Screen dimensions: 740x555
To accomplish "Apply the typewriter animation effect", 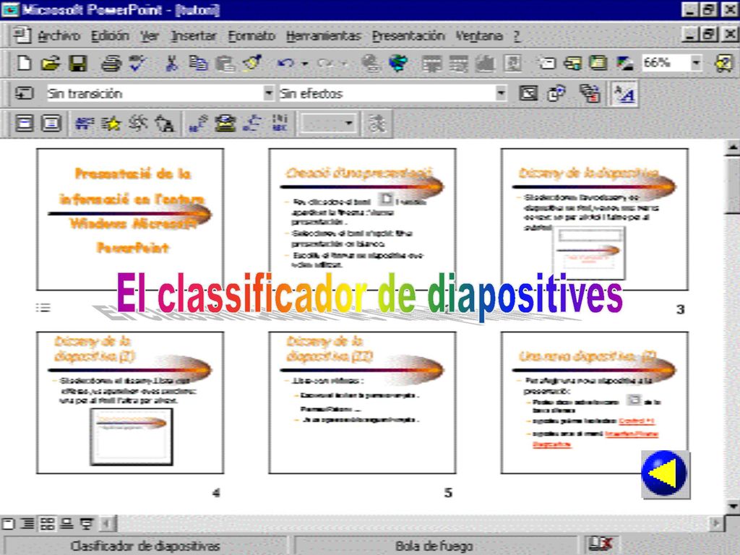I will click(225, 123).
